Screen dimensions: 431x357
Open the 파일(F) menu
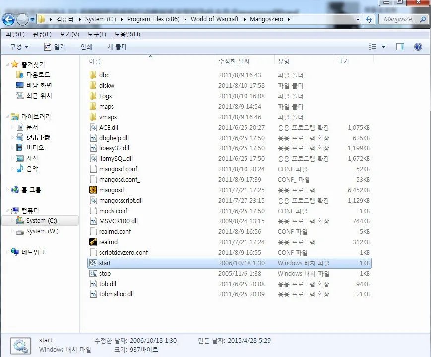[x=15, y=34]
